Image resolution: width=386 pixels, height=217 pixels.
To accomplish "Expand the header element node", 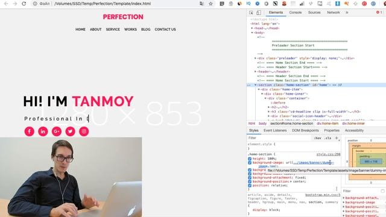I will [256, 72].
